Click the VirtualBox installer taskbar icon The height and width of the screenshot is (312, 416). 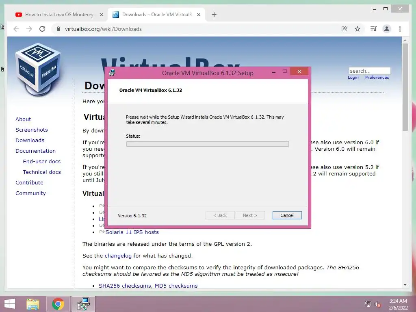pyautogui.click(x=83, y=304)
